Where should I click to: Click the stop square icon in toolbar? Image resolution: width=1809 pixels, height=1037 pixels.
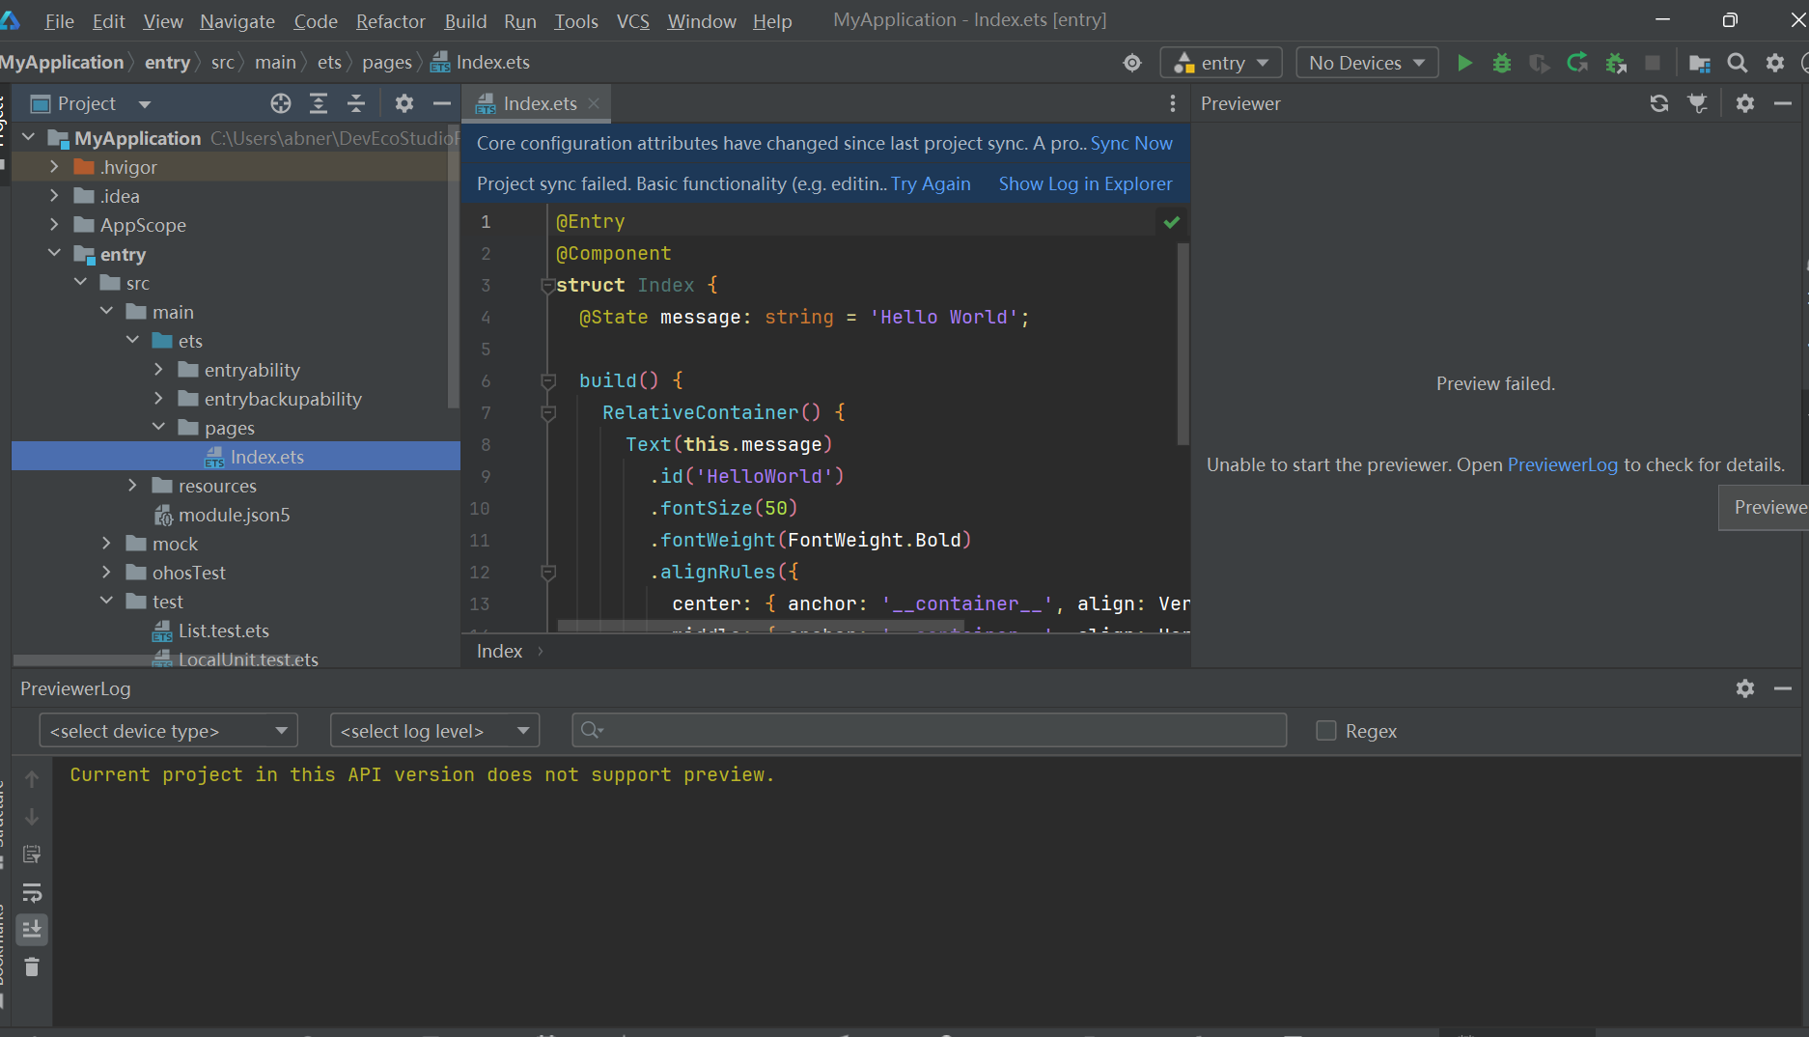click(1653, 63)
